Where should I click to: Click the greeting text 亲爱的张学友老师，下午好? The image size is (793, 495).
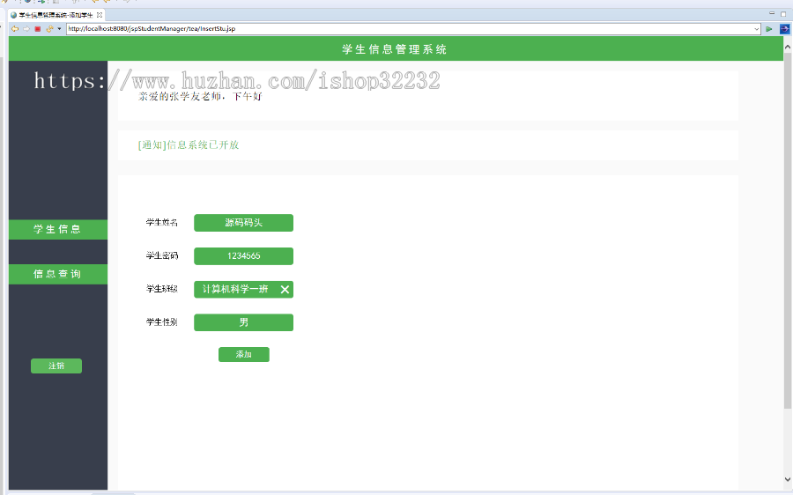[200, 96]
